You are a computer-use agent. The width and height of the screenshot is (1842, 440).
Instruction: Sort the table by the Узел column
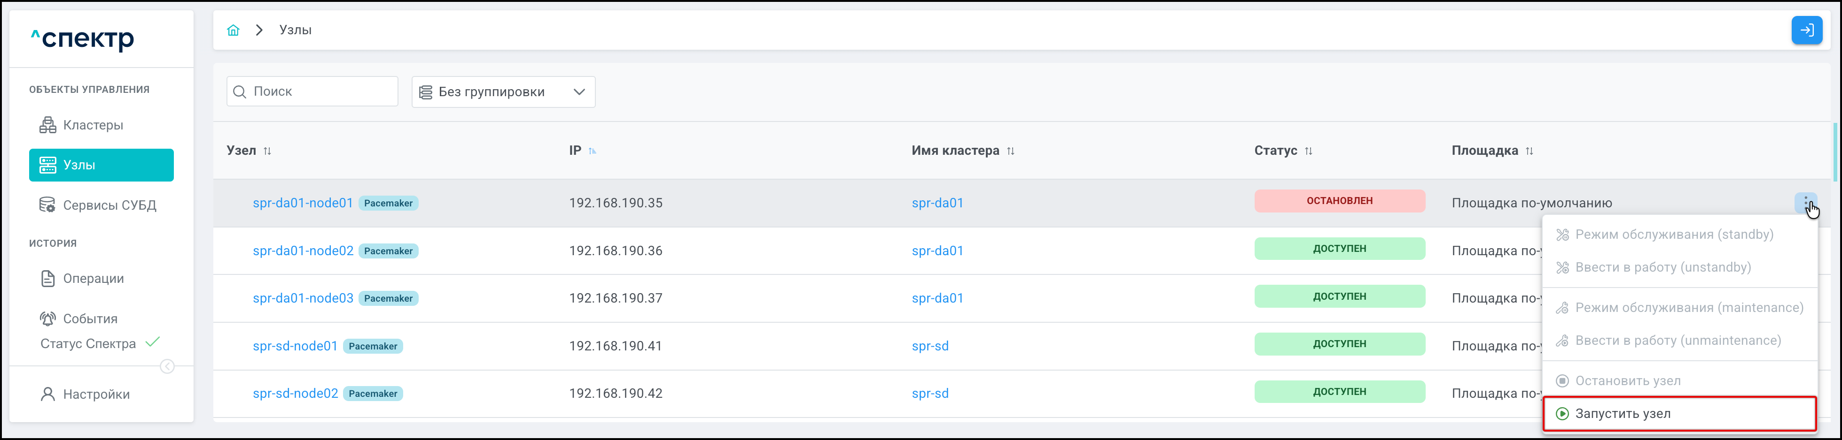tap(267, 151)
